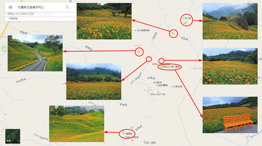Click the marker for 天心茶園民宿
This screenshot has height=146, width=262.
click(x=135, y=30)
